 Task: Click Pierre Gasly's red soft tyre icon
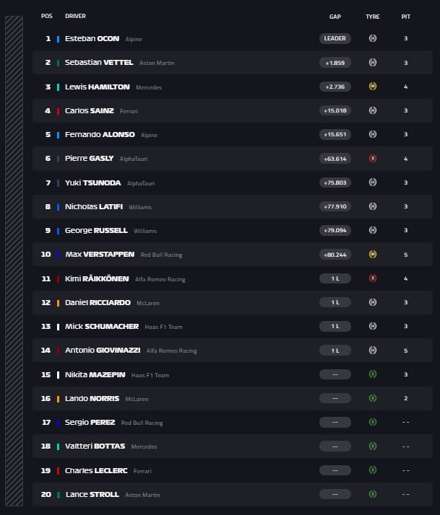click(373, 159)
